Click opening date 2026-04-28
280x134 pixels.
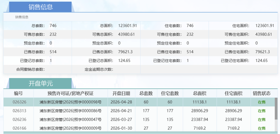(x=121, y=102)
